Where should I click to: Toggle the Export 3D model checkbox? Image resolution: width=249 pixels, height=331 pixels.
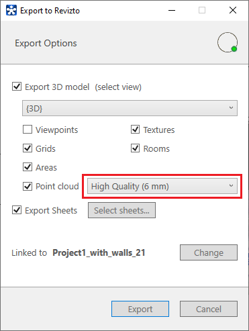(17, 87)
